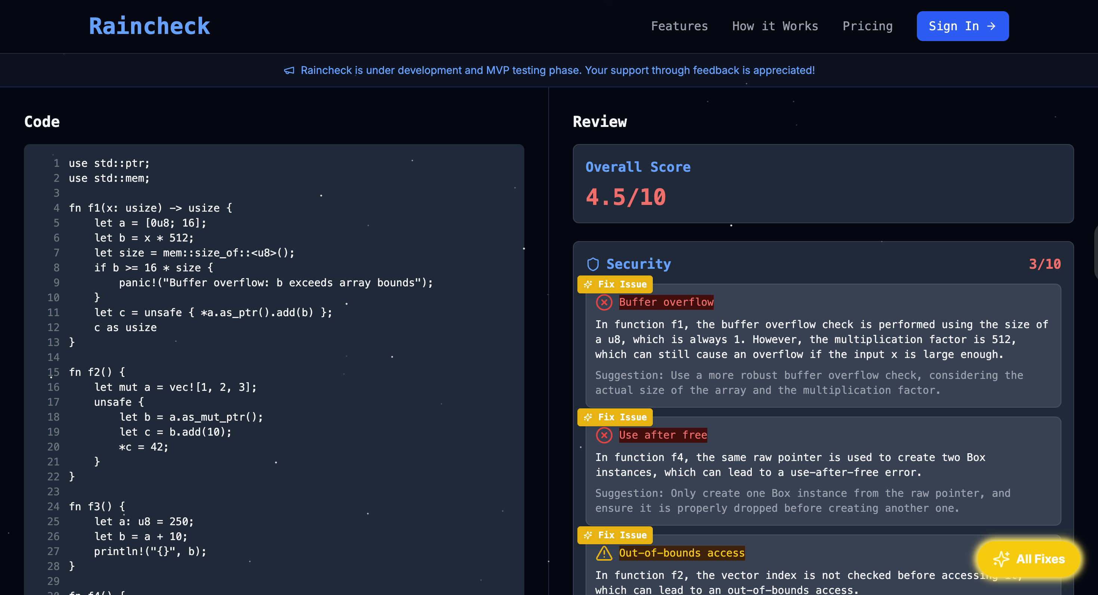Click code line '*c = 42;'
1098x595 pixels.
[144, 447]
